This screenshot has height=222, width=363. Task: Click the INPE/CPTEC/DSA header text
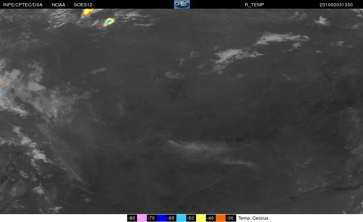pyautogui.click(x=23, y=5)
